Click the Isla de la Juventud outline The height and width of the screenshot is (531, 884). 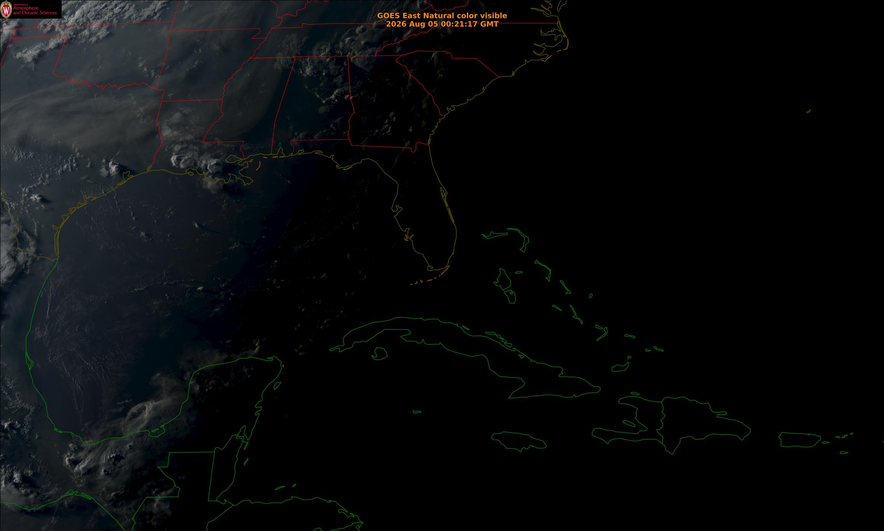point(379,353)
